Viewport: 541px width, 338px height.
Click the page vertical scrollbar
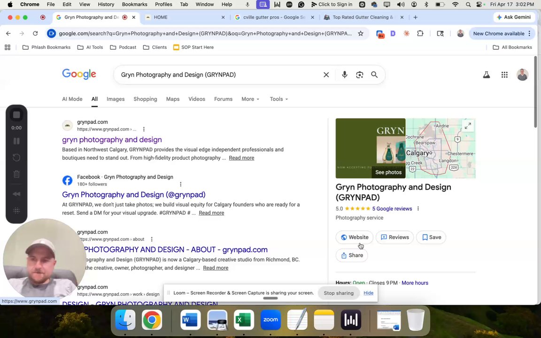tap(535, 92)
